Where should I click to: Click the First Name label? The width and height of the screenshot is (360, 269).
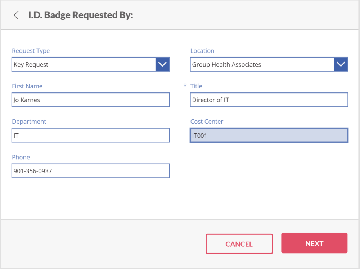point(27,86)
